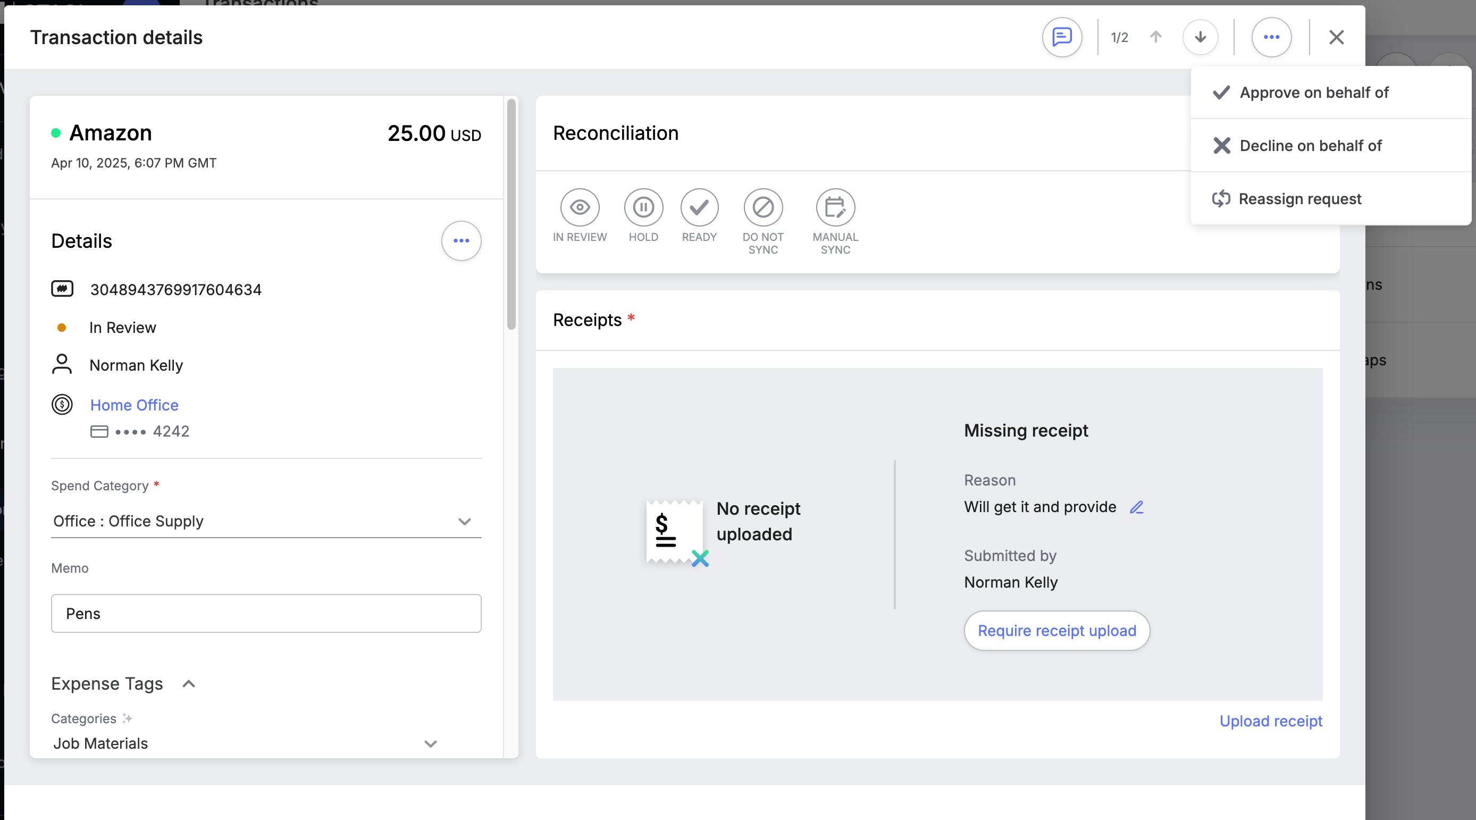Click Will get it and provide reason
This screenshot has height=820, width=1476.
point(1040,507)
